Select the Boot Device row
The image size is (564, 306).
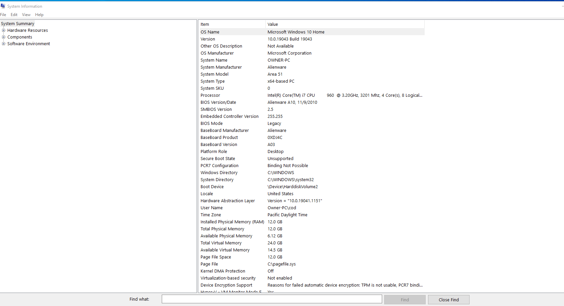point(312,187)
